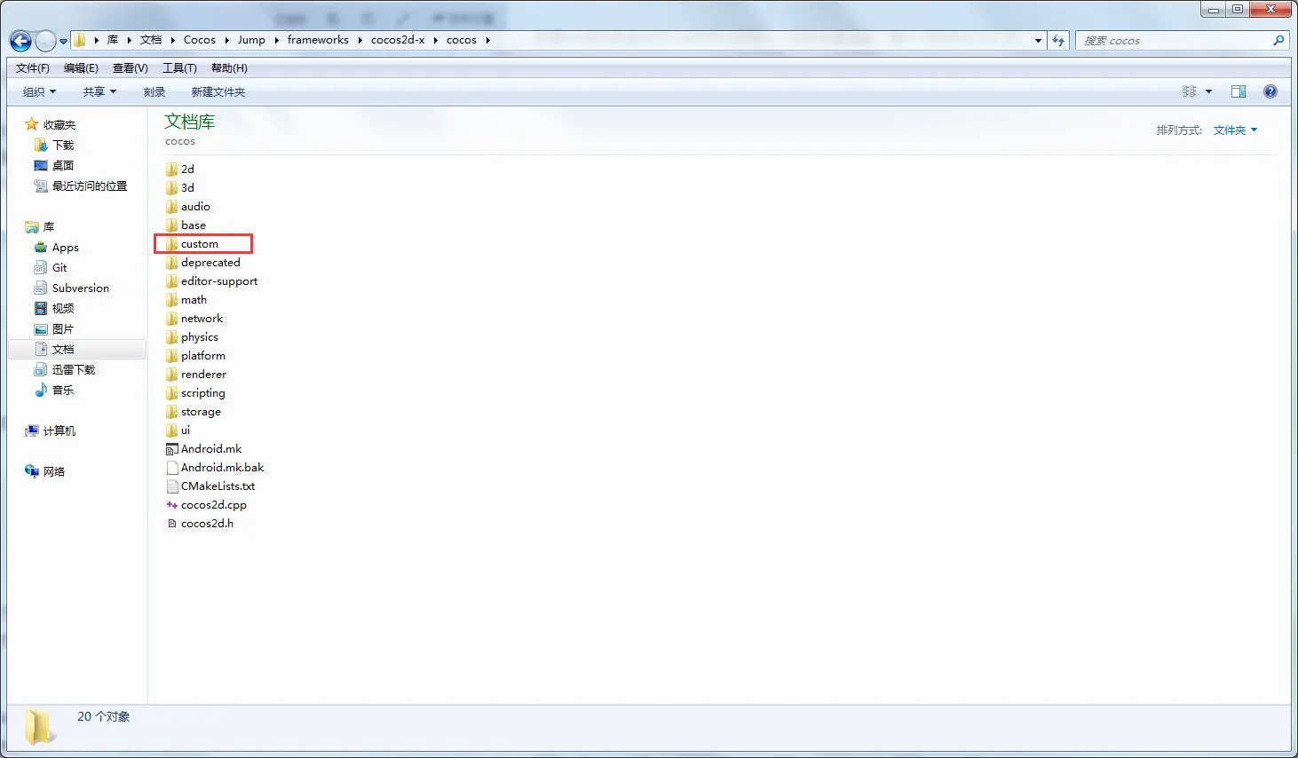Screen dimensions: 1298x758
Task: Open the view options dropdown arrow
Action: pos(1208,91)
